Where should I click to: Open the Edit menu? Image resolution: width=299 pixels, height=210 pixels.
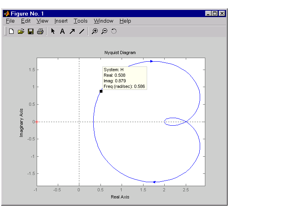tap(26, 21)
